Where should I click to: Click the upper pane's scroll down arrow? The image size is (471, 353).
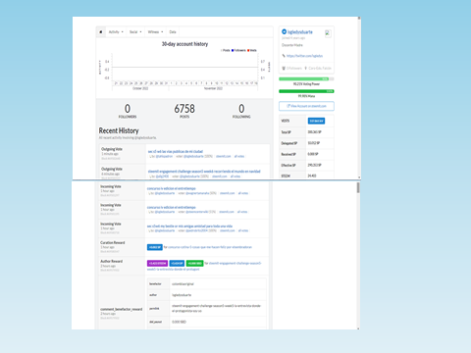359,177
